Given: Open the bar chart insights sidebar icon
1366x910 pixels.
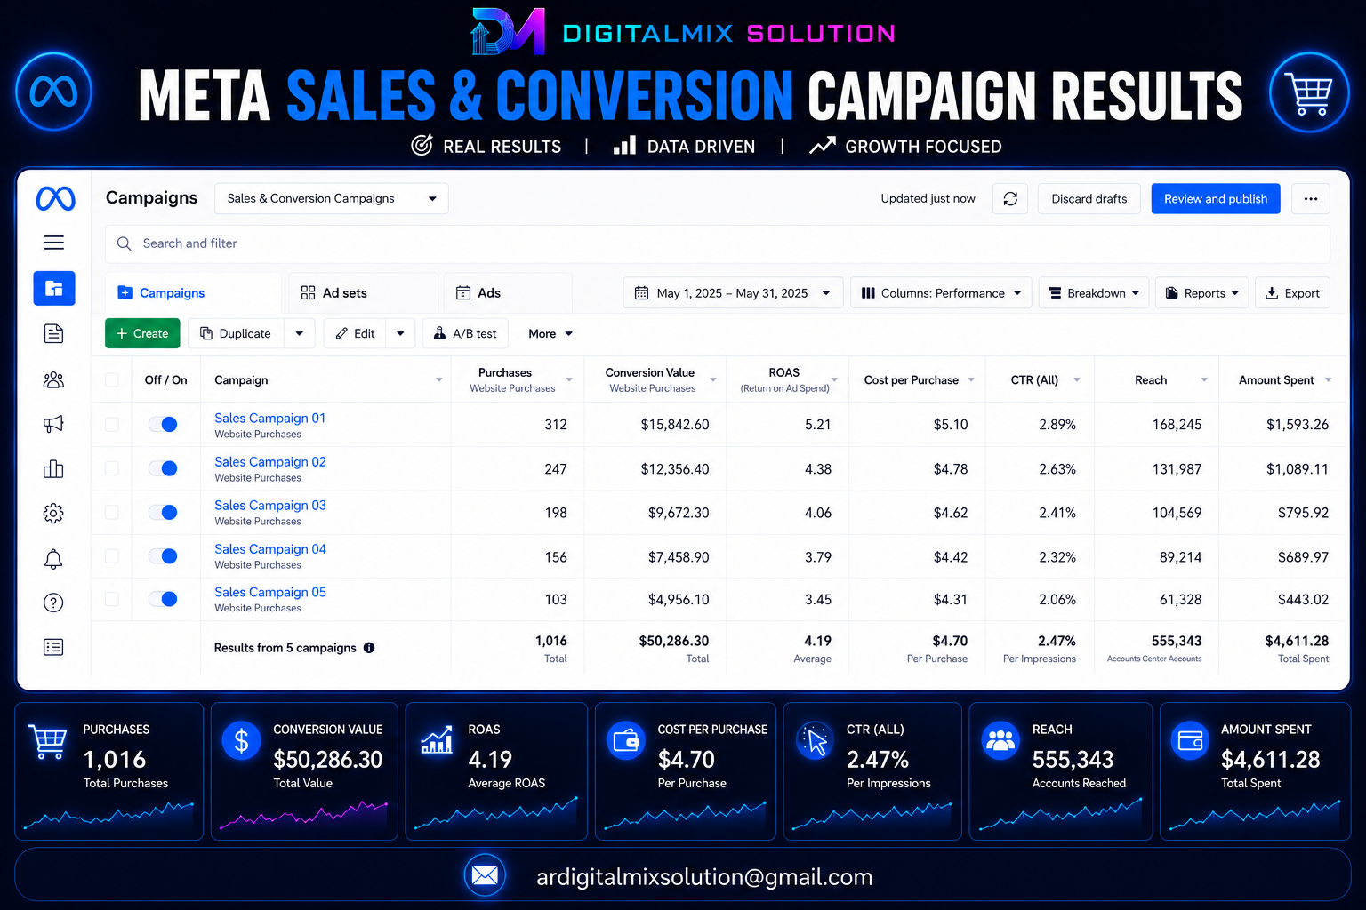Looking at the screenshot, I should pos(53,468).
